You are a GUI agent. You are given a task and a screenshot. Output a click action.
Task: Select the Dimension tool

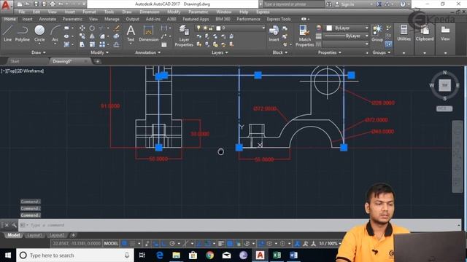point(149,33)
